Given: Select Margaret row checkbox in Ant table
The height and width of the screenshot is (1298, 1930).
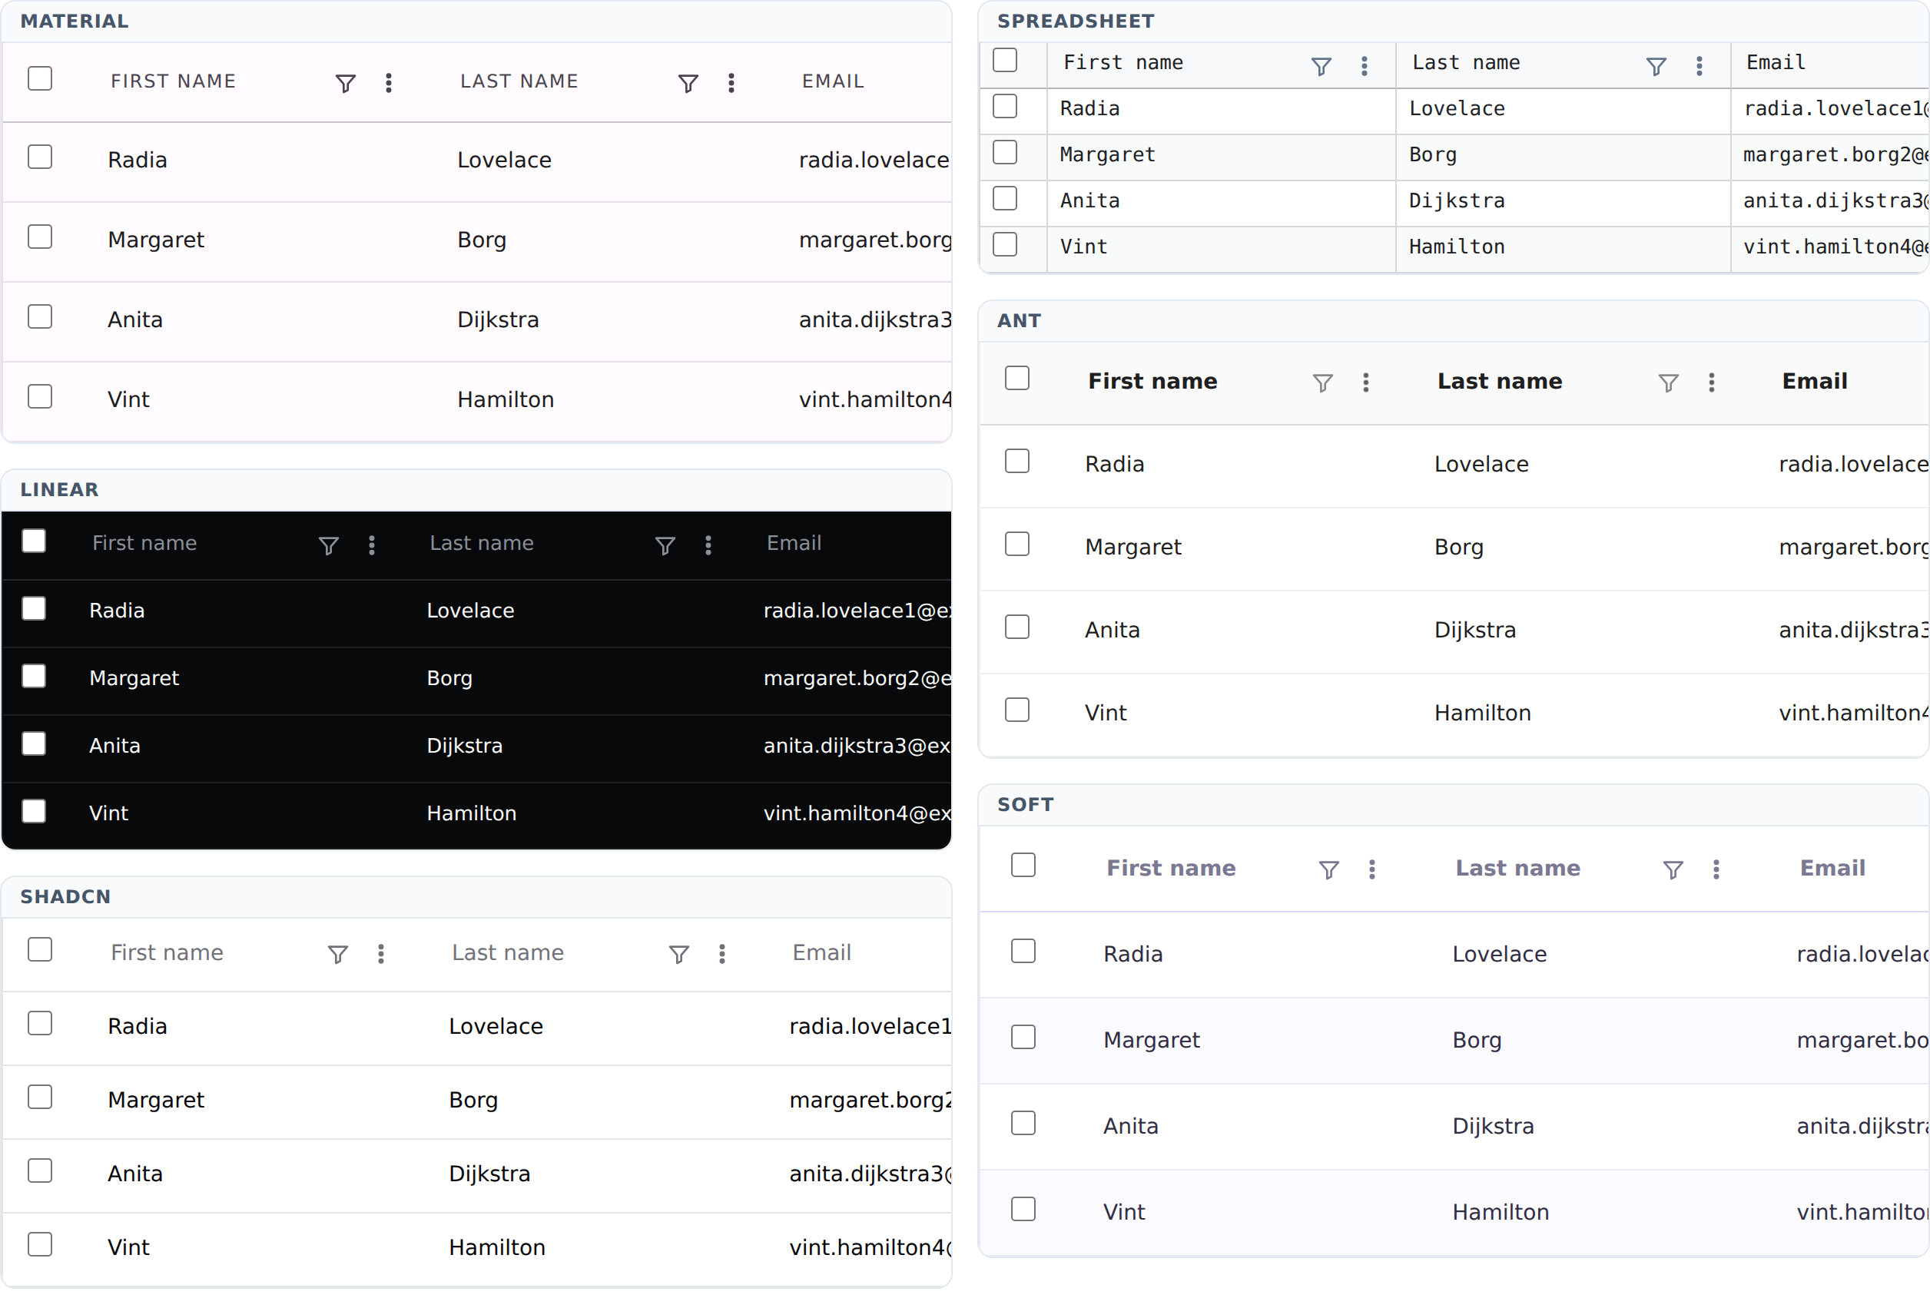Looking at the screenshot, I should (x=1017, y=545).
